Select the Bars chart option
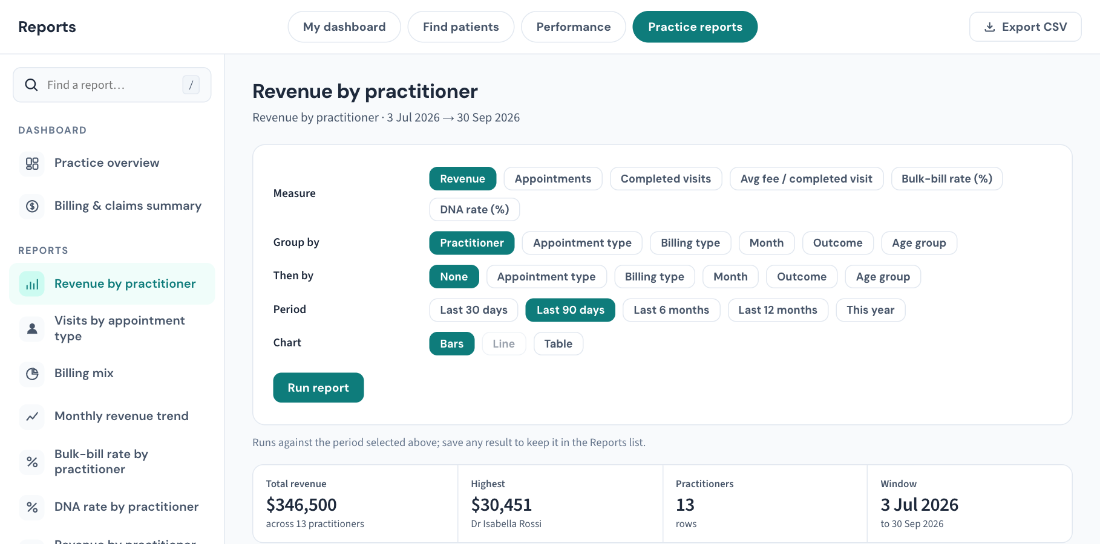The width and height of the screenshot is (1100, 544). [452, 344]
